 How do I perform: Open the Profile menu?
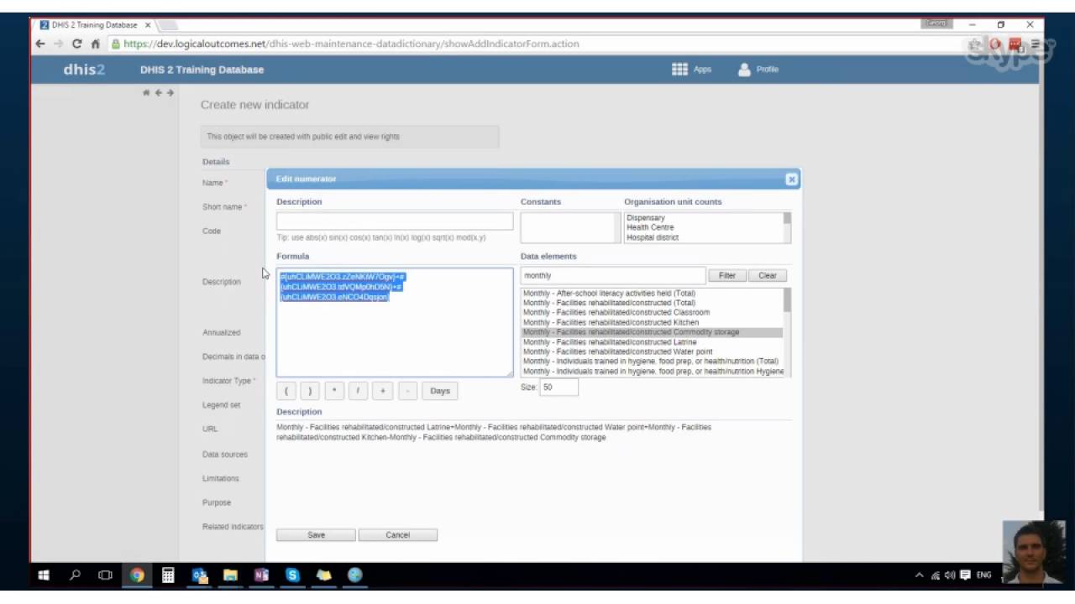pyautogui.click(x=758, y=70)
